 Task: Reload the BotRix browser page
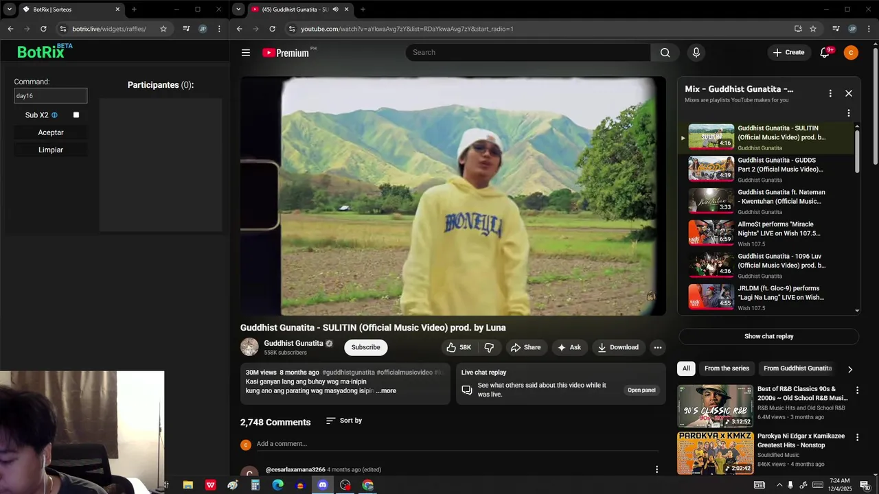point(43,29)
